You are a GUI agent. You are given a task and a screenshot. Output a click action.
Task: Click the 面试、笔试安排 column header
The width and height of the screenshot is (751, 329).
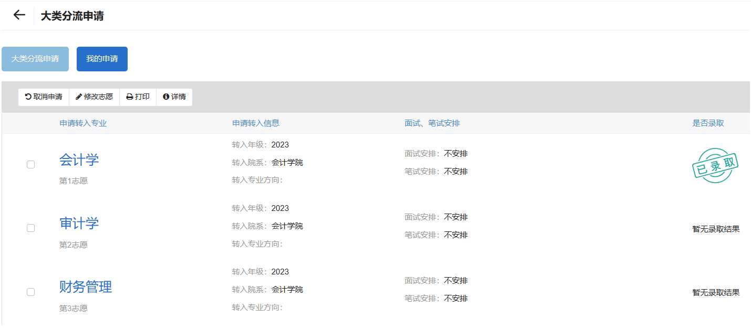pyautogui.click(x=432, y=123)
